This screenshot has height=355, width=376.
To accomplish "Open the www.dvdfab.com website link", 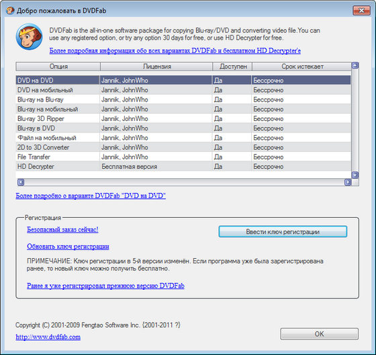I will click(48, 337).
